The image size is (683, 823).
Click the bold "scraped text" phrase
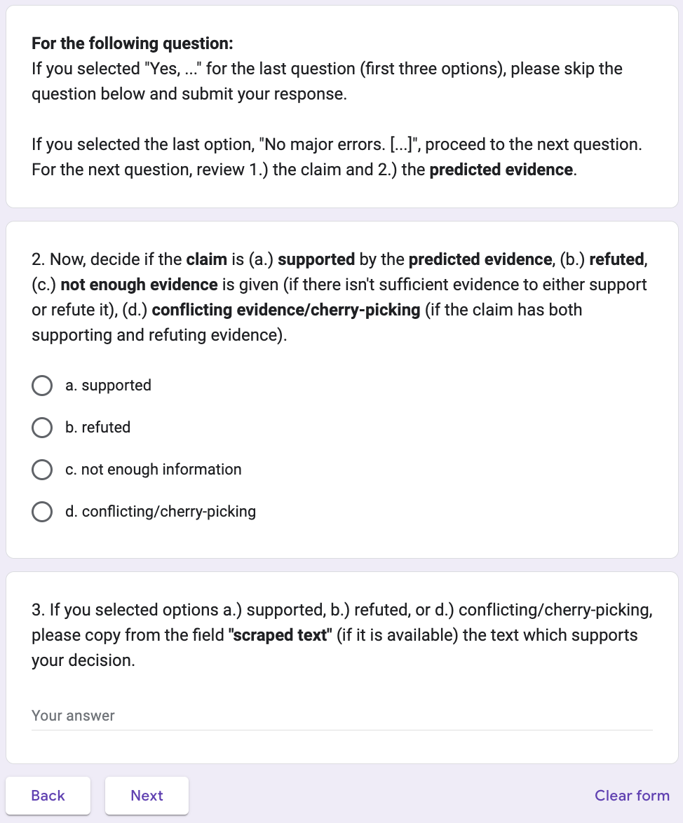click(x=279, y=635)
